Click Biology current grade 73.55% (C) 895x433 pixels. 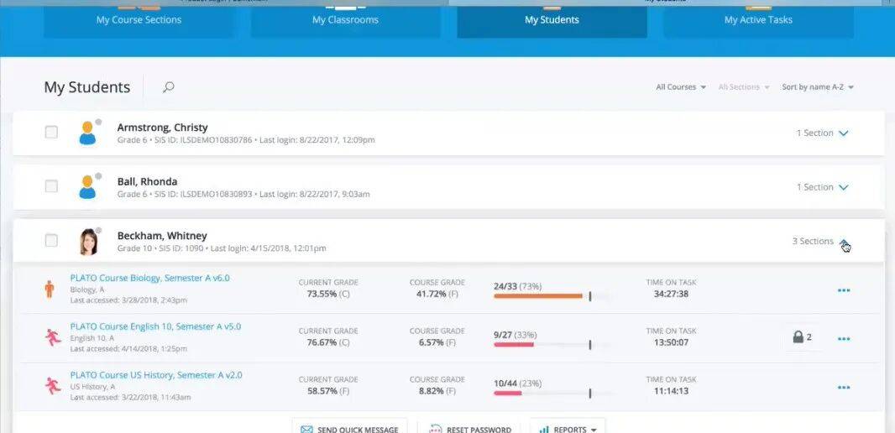[x=328, y=294]
